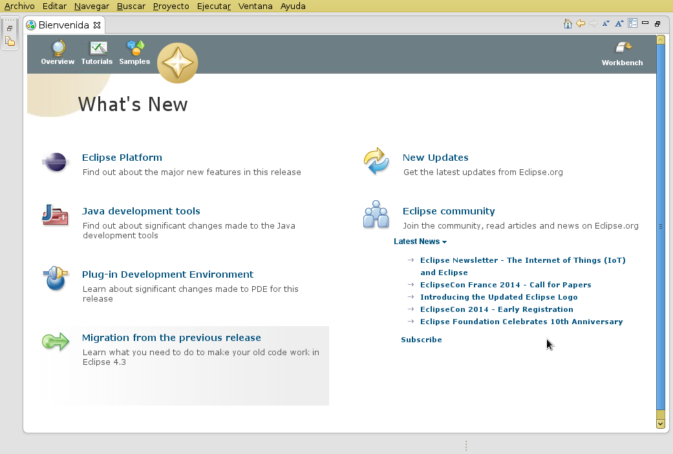
Task: Open the Tutorials icon
Action: pyautogui.click(x=98, y=48)
